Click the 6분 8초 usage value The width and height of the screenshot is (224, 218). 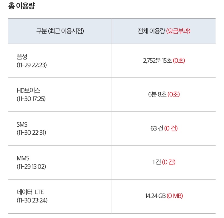point(157,94)
